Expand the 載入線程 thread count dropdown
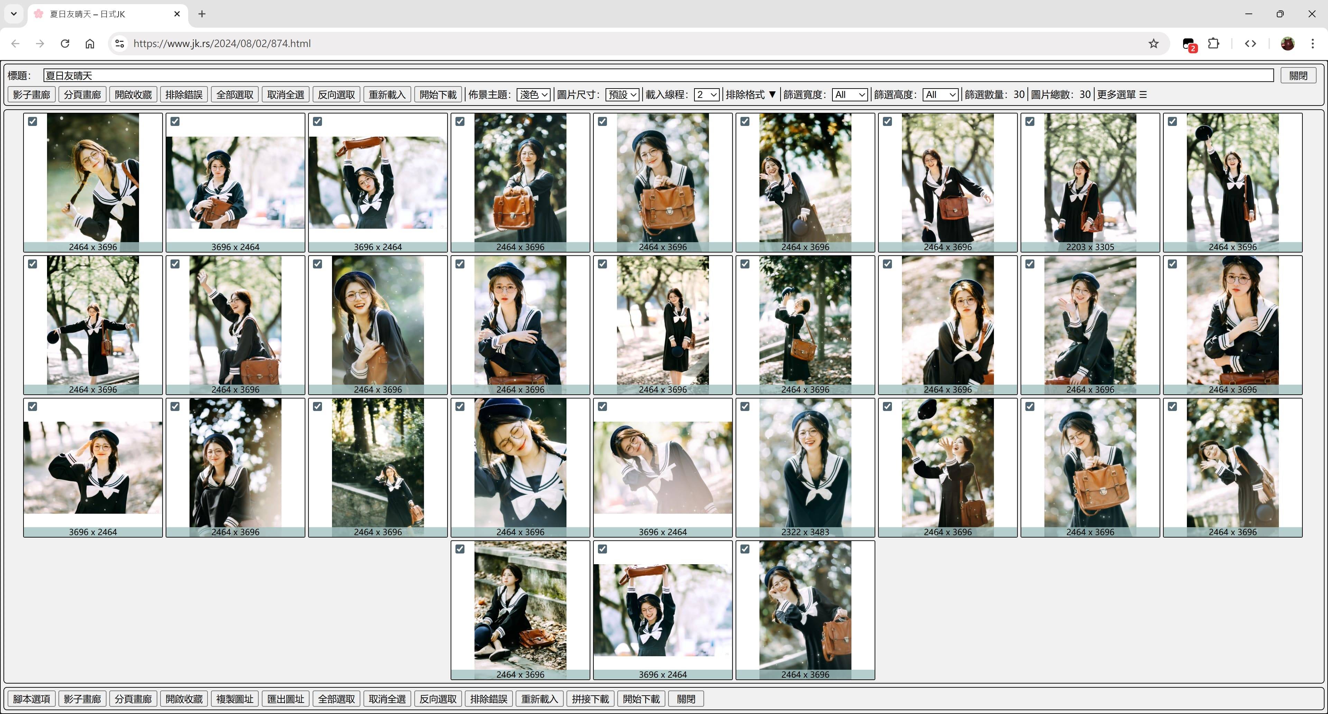The width and height of the screenshot is (1328, 714). pos(706,94)
